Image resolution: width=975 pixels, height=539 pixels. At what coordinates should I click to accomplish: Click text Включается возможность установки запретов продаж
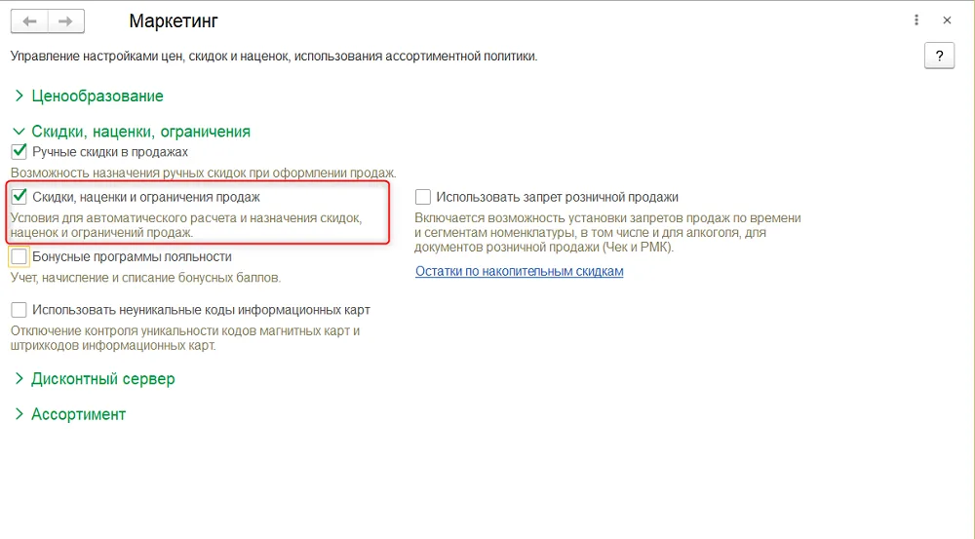pos(607,233)
